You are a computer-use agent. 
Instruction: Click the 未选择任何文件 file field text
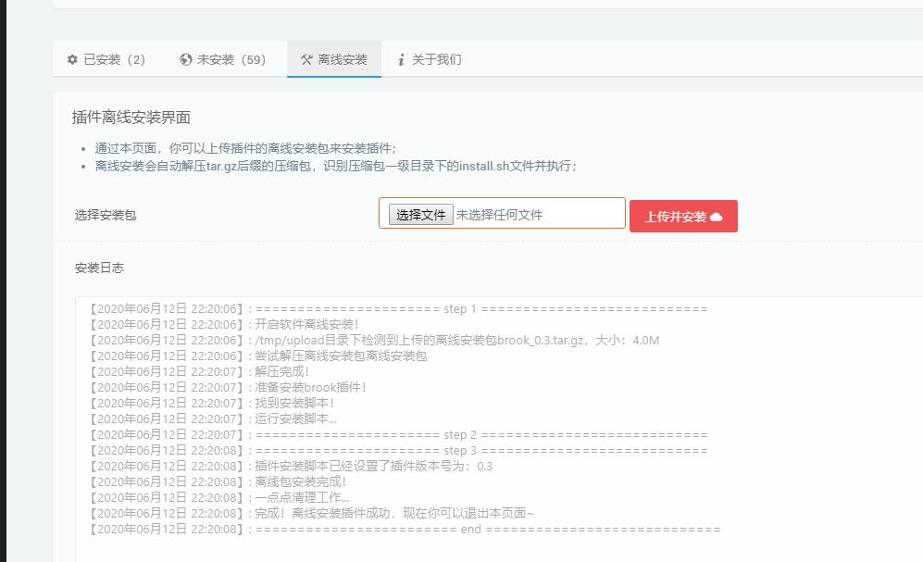(x=499, y=215)
